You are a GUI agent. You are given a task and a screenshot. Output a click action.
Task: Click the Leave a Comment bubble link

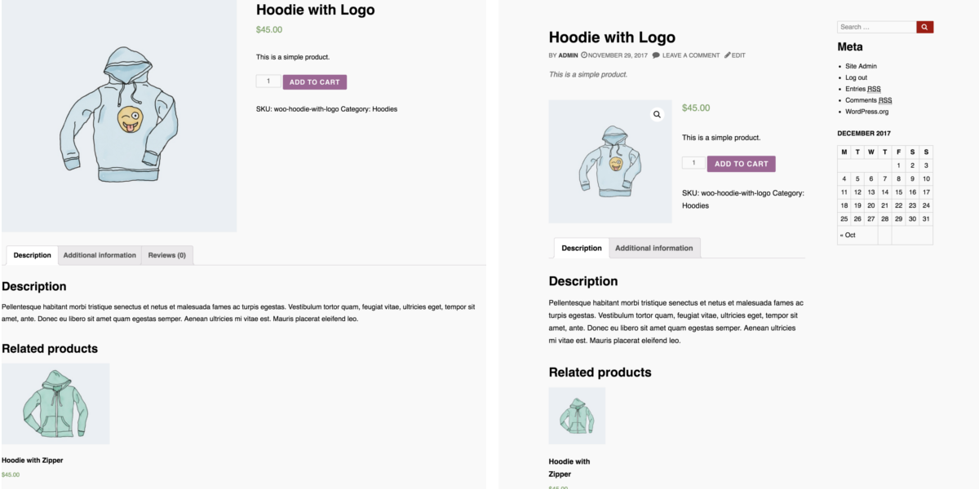pos(686,55)
